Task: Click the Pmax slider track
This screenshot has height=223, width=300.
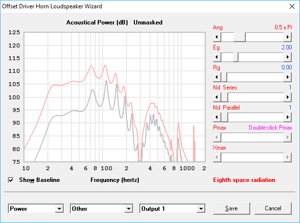Action: tap(252, 137)
